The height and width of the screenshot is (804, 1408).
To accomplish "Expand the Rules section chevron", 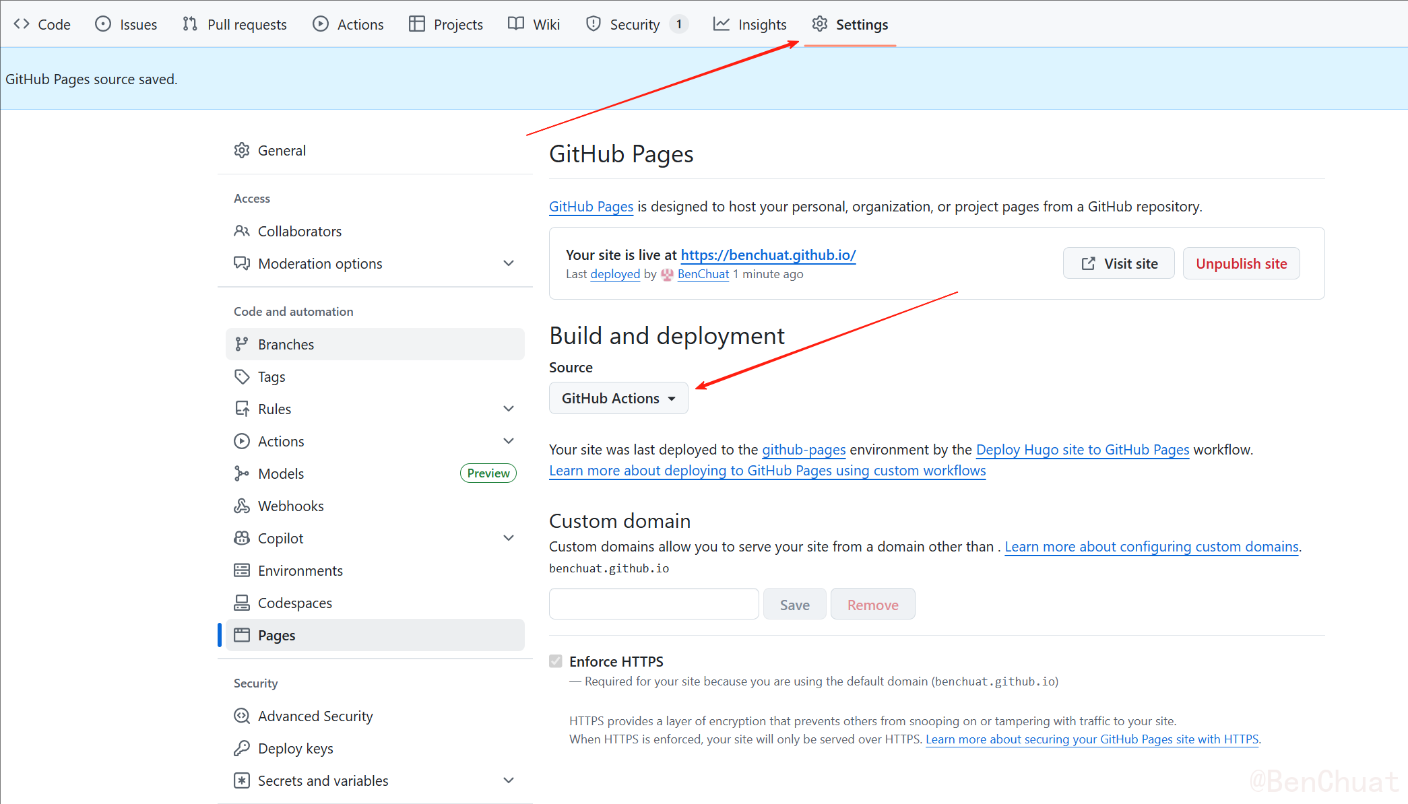I will [x=509, y=409].
